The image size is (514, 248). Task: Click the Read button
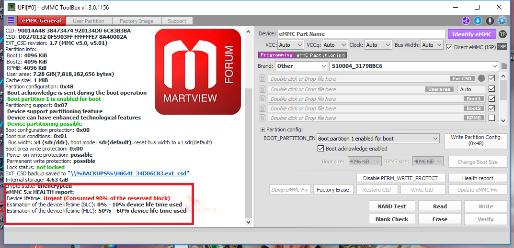point(440,206)
